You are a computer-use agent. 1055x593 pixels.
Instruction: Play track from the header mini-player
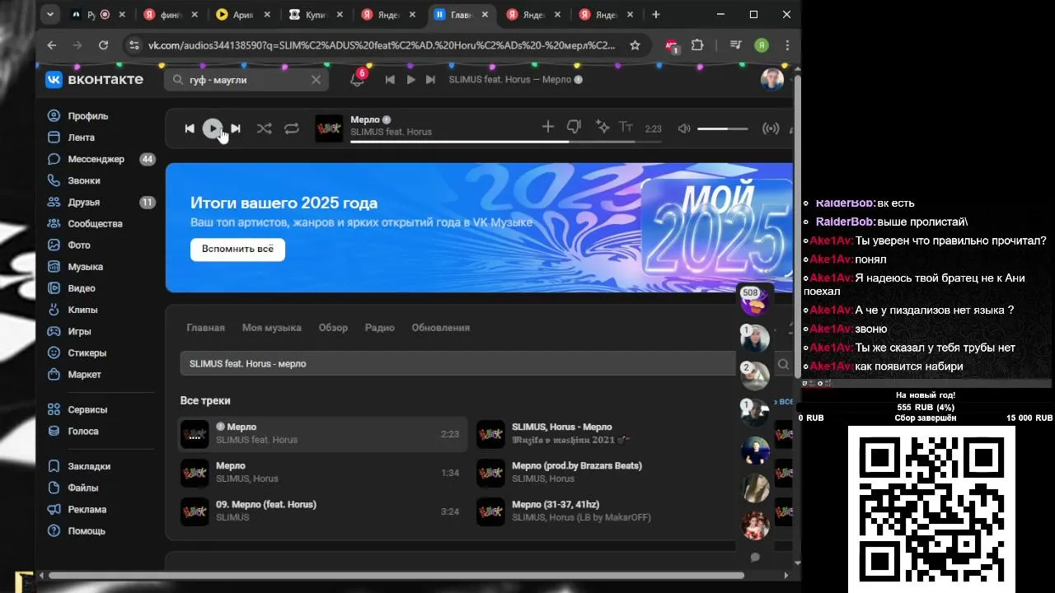pyautogui.click(x=410, y=80)
